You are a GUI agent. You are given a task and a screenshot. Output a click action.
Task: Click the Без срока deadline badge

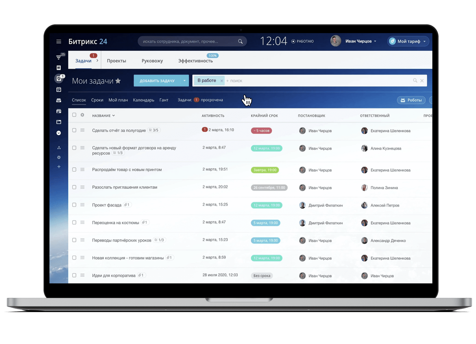(x=262, y=275)
